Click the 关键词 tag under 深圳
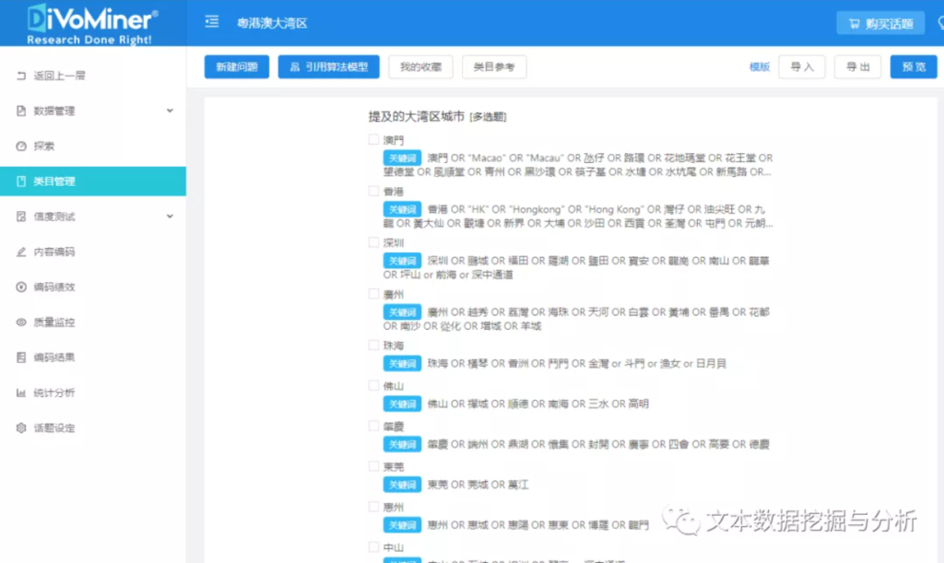 point(402,261)
